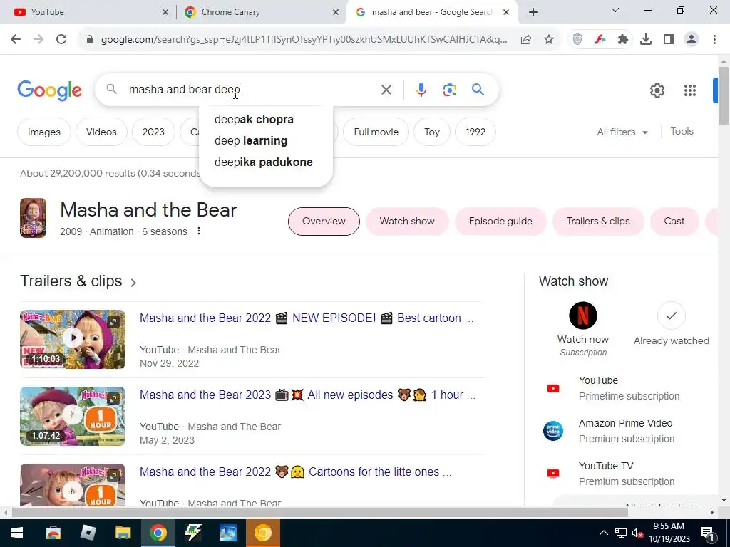Open the shield extension icon
The width and height of the screenshot is (730, 547).
[577, 40]
